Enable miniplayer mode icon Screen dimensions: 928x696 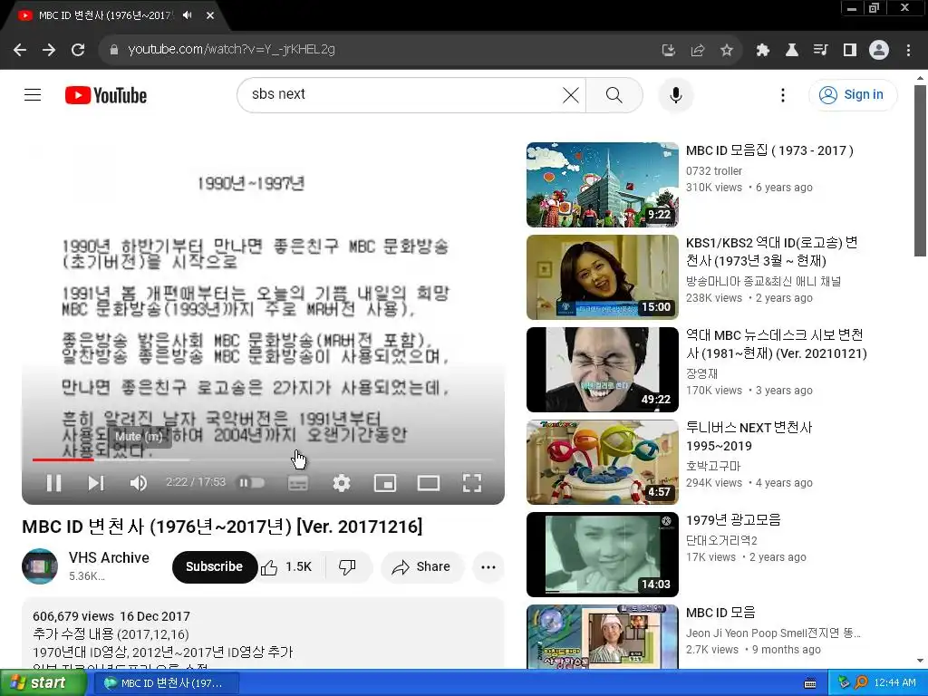tap(385, 483)
